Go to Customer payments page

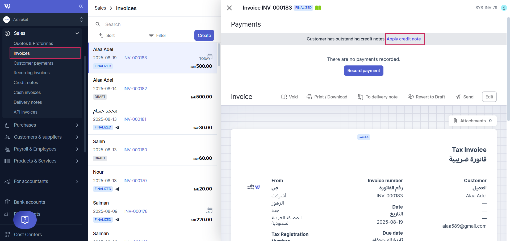pyautogui.click(x=34, y=63)
